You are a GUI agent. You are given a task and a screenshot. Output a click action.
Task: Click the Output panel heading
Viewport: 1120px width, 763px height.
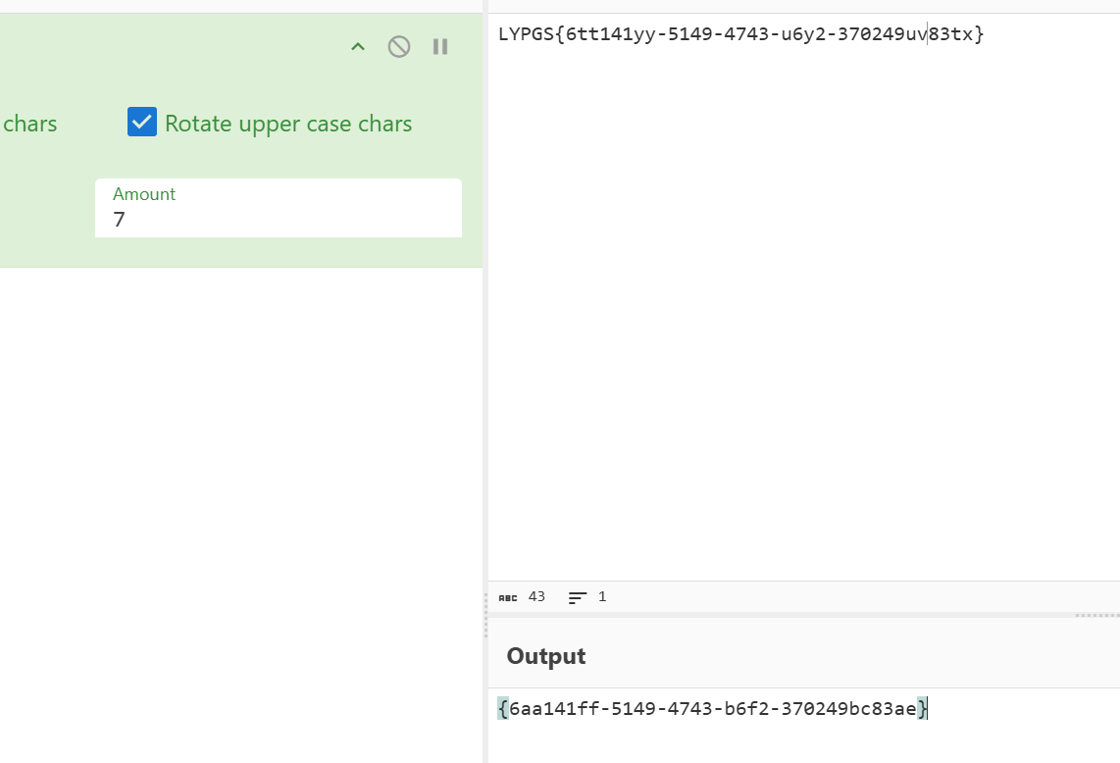pyautogui.click(x=546, y=656)
